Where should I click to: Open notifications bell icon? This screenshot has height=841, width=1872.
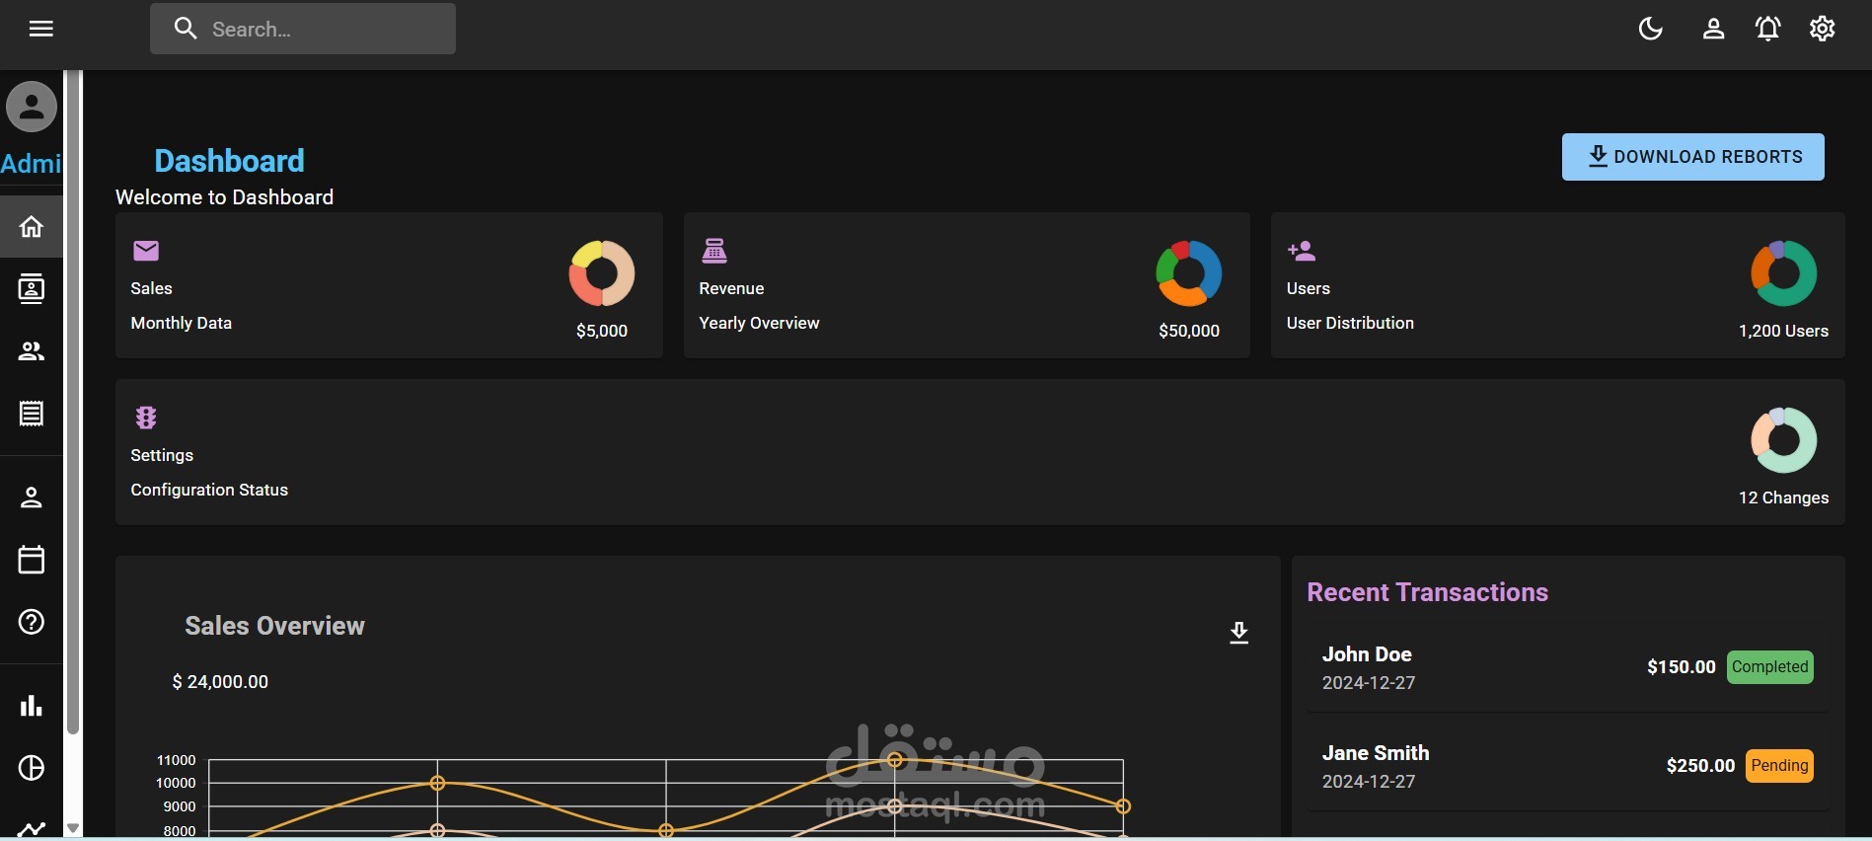(x=1767, y=29)
